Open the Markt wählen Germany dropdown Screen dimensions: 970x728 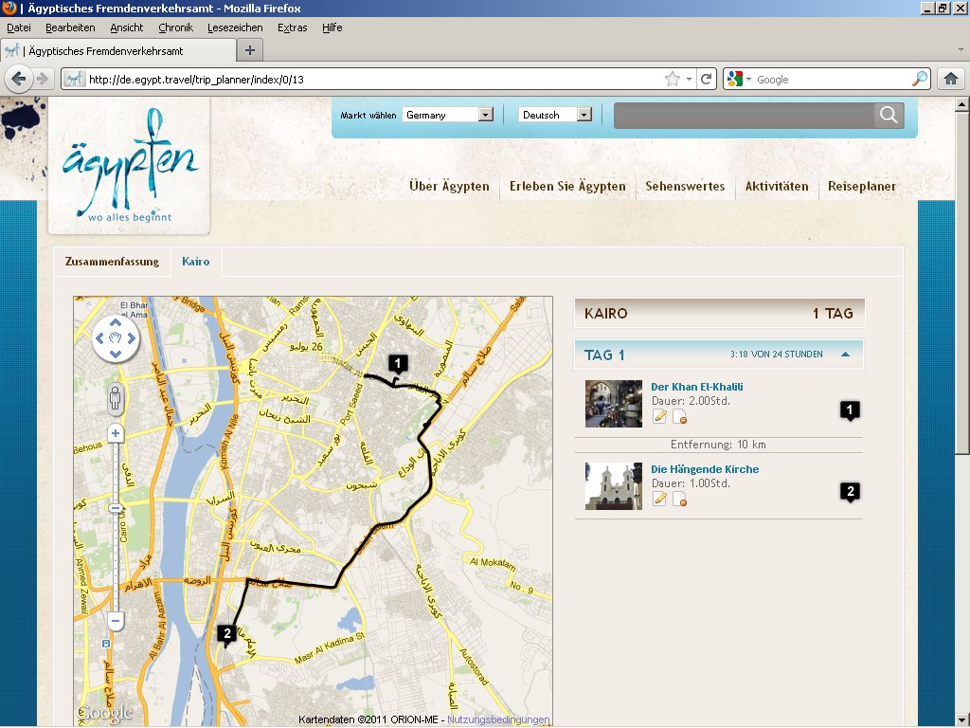448,115
